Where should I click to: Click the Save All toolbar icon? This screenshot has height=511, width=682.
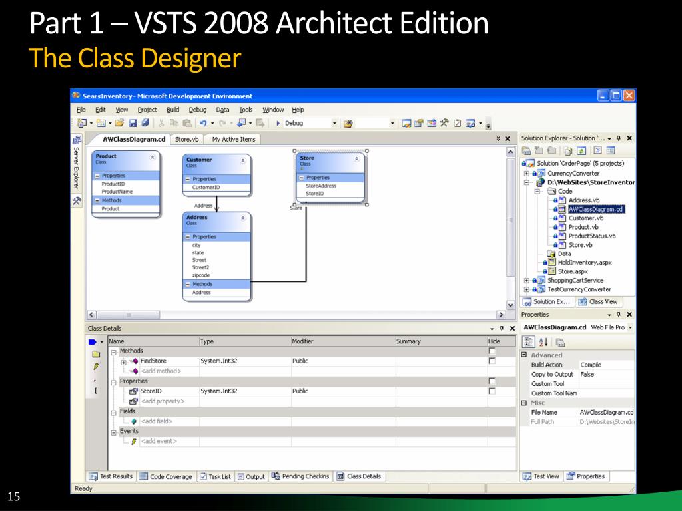(145, 123)
